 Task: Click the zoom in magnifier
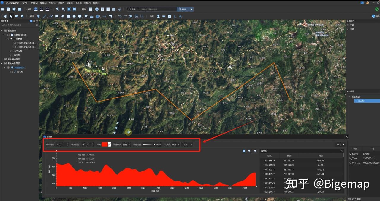click(58, 9)
